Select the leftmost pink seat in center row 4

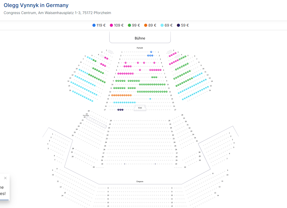click(126, 63)
